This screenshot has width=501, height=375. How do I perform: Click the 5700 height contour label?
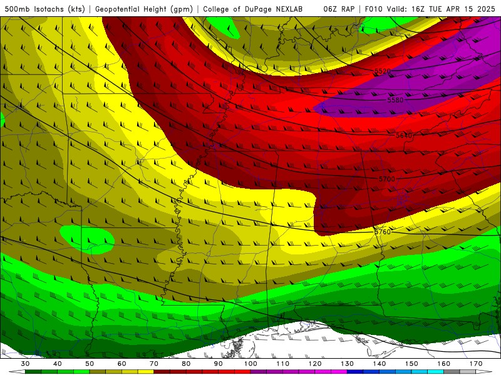(x=387, y=179)
